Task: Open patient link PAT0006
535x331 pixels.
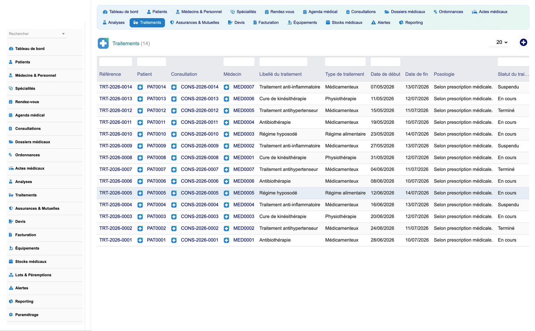Action: click(156, 181)
